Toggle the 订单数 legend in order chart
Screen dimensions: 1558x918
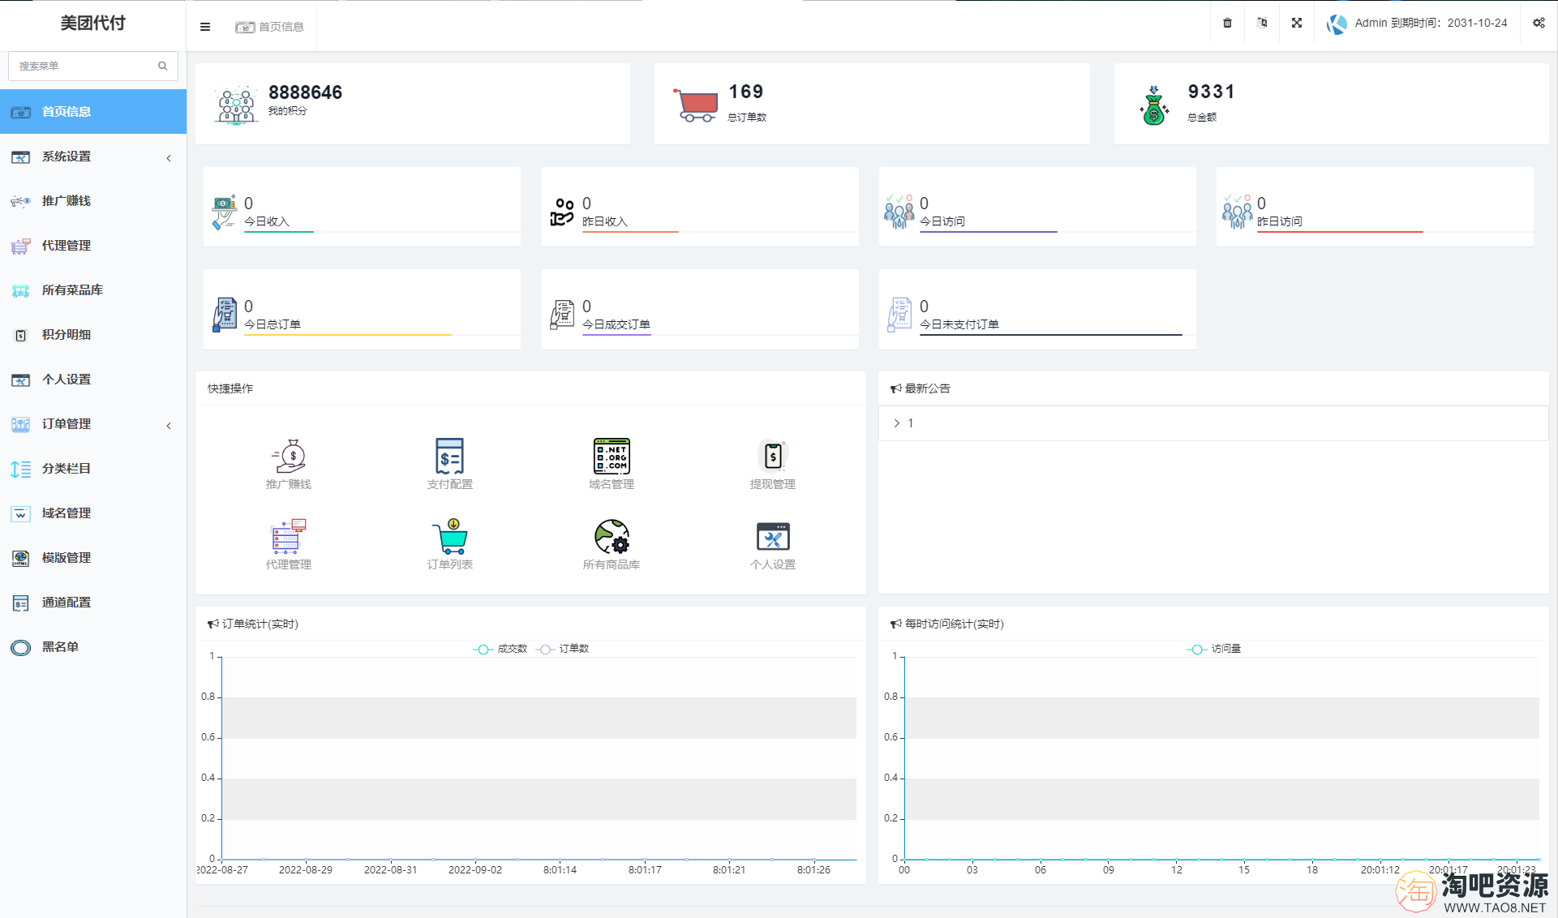click(563, 649)
